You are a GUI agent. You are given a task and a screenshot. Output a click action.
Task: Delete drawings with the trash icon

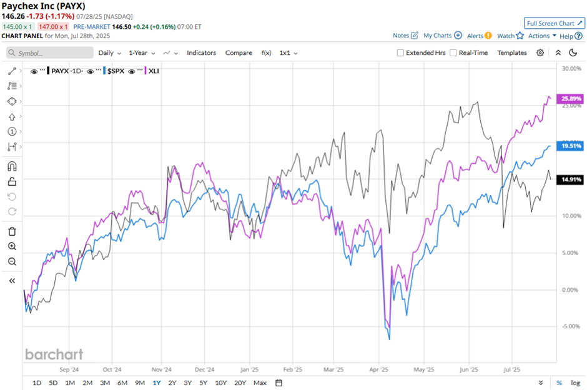[x=12, y=231]
